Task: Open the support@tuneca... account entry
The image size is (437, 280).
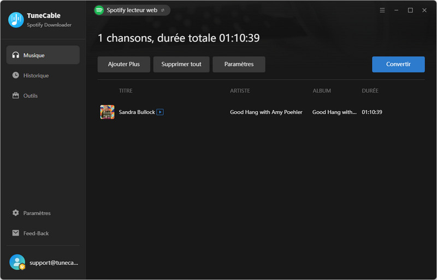Action: 43,262
